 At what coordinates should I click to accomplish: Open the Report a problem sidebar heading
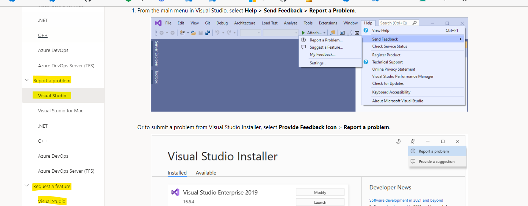pos(52,80)
